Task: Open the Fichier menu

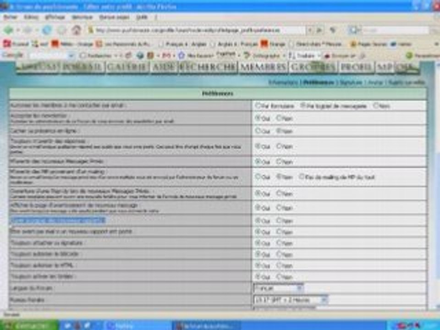Action: pyautogui.click(x=11, y=17)
